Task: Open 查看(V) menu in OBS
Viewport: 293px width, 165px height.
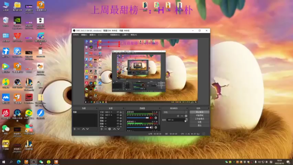Action: tap(93, 35)
